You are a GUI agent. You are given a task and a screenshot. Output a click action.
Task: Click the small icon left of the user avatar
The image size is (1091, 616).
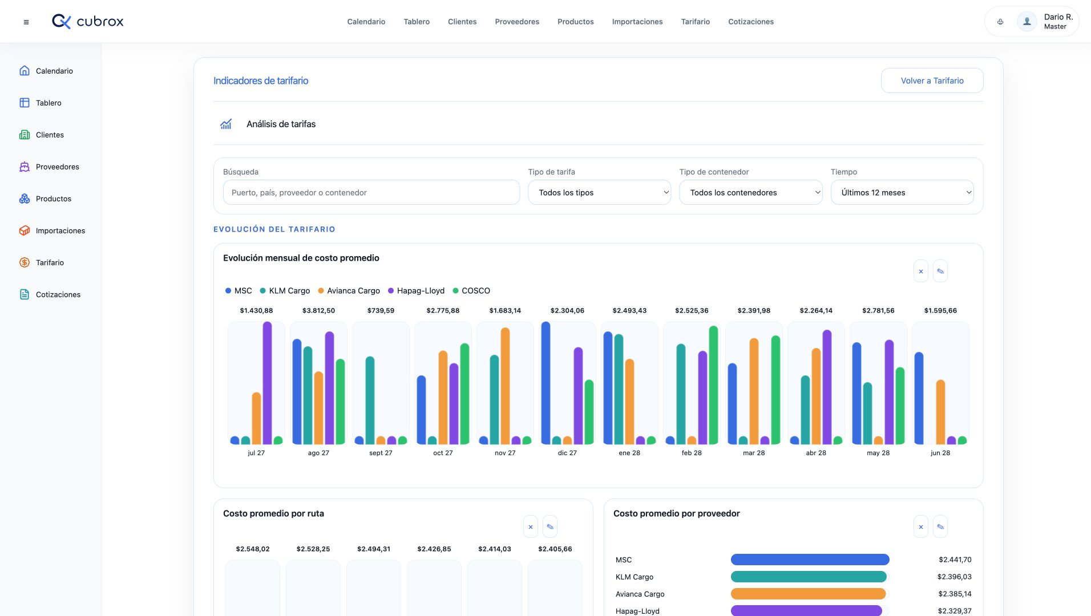1000,22
